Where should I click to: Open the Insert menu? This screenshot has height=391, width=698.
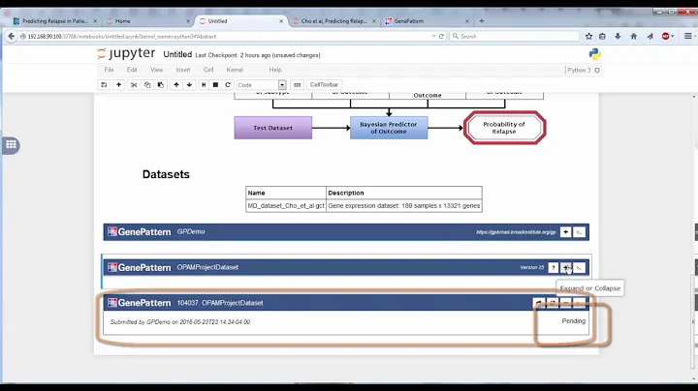coord(183,70)
